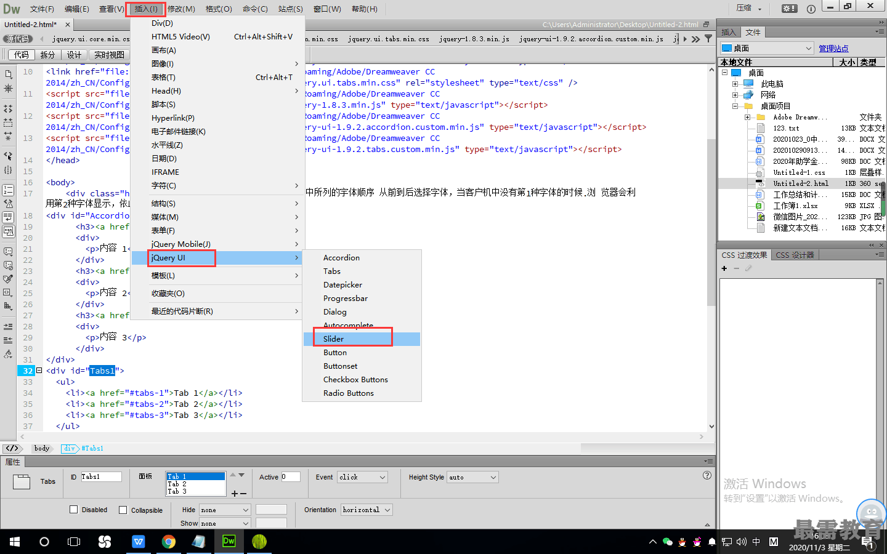Click the remove panel minus button in Tabs properties
This screenshot has width=887, height=554.
(243, 494)
